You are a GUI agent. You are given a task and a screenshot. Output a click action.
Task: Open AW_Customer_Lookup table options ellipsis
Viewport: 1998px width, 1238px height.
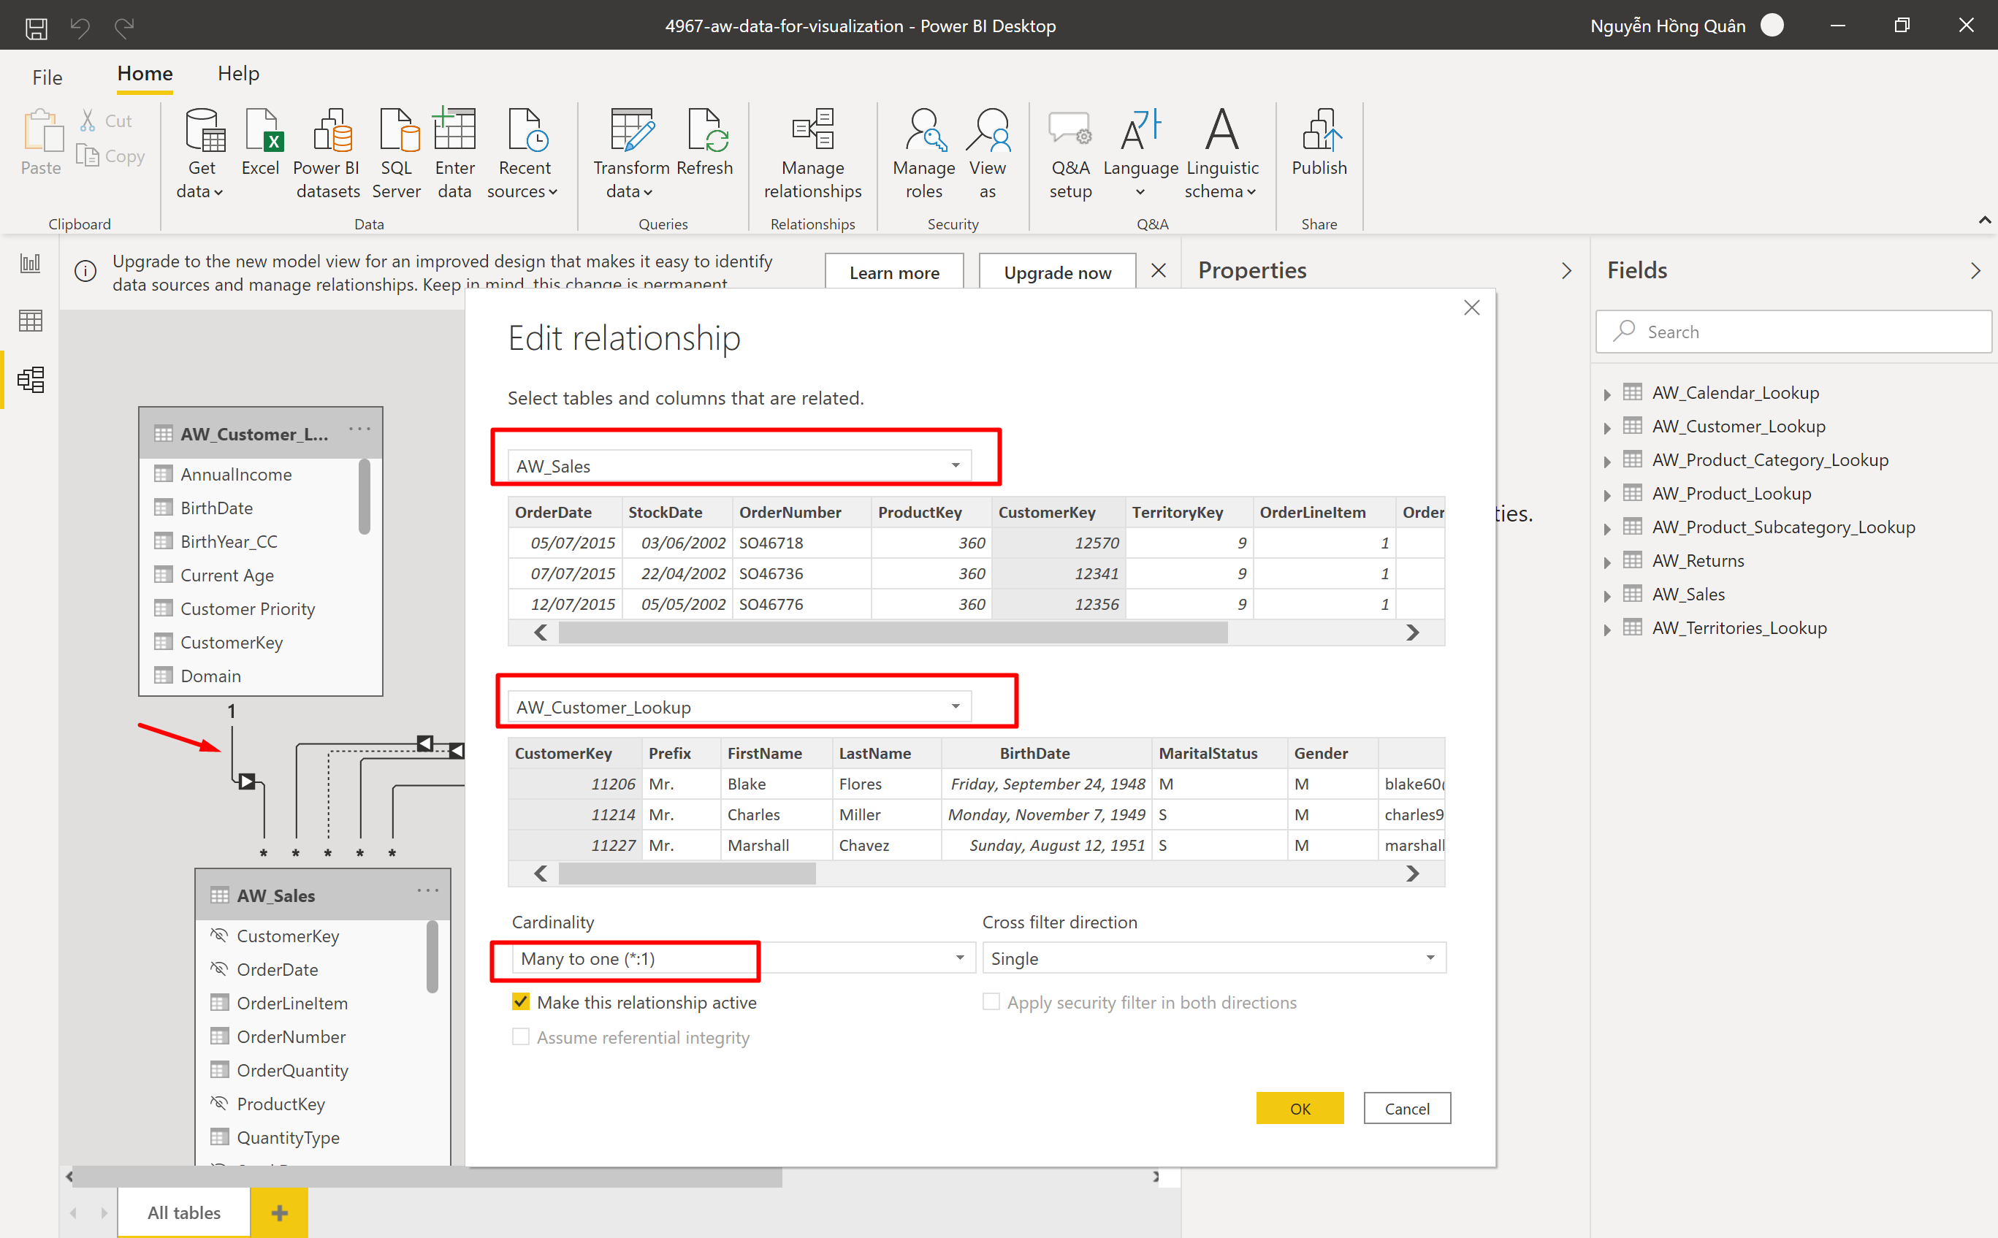point(359,429)
